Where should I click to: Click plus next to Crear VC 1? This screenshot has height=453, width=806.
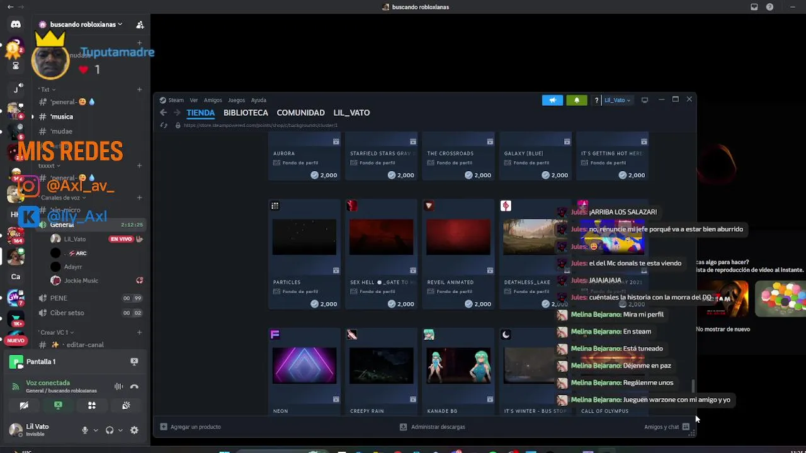pos(139,332)
